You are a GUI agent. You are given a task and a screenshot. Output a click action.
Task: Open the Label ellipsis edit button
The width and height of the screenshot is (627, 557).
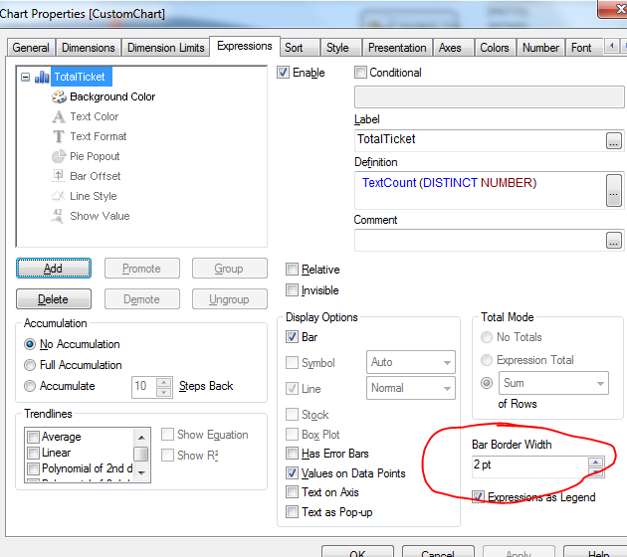[x=613, y=140]
